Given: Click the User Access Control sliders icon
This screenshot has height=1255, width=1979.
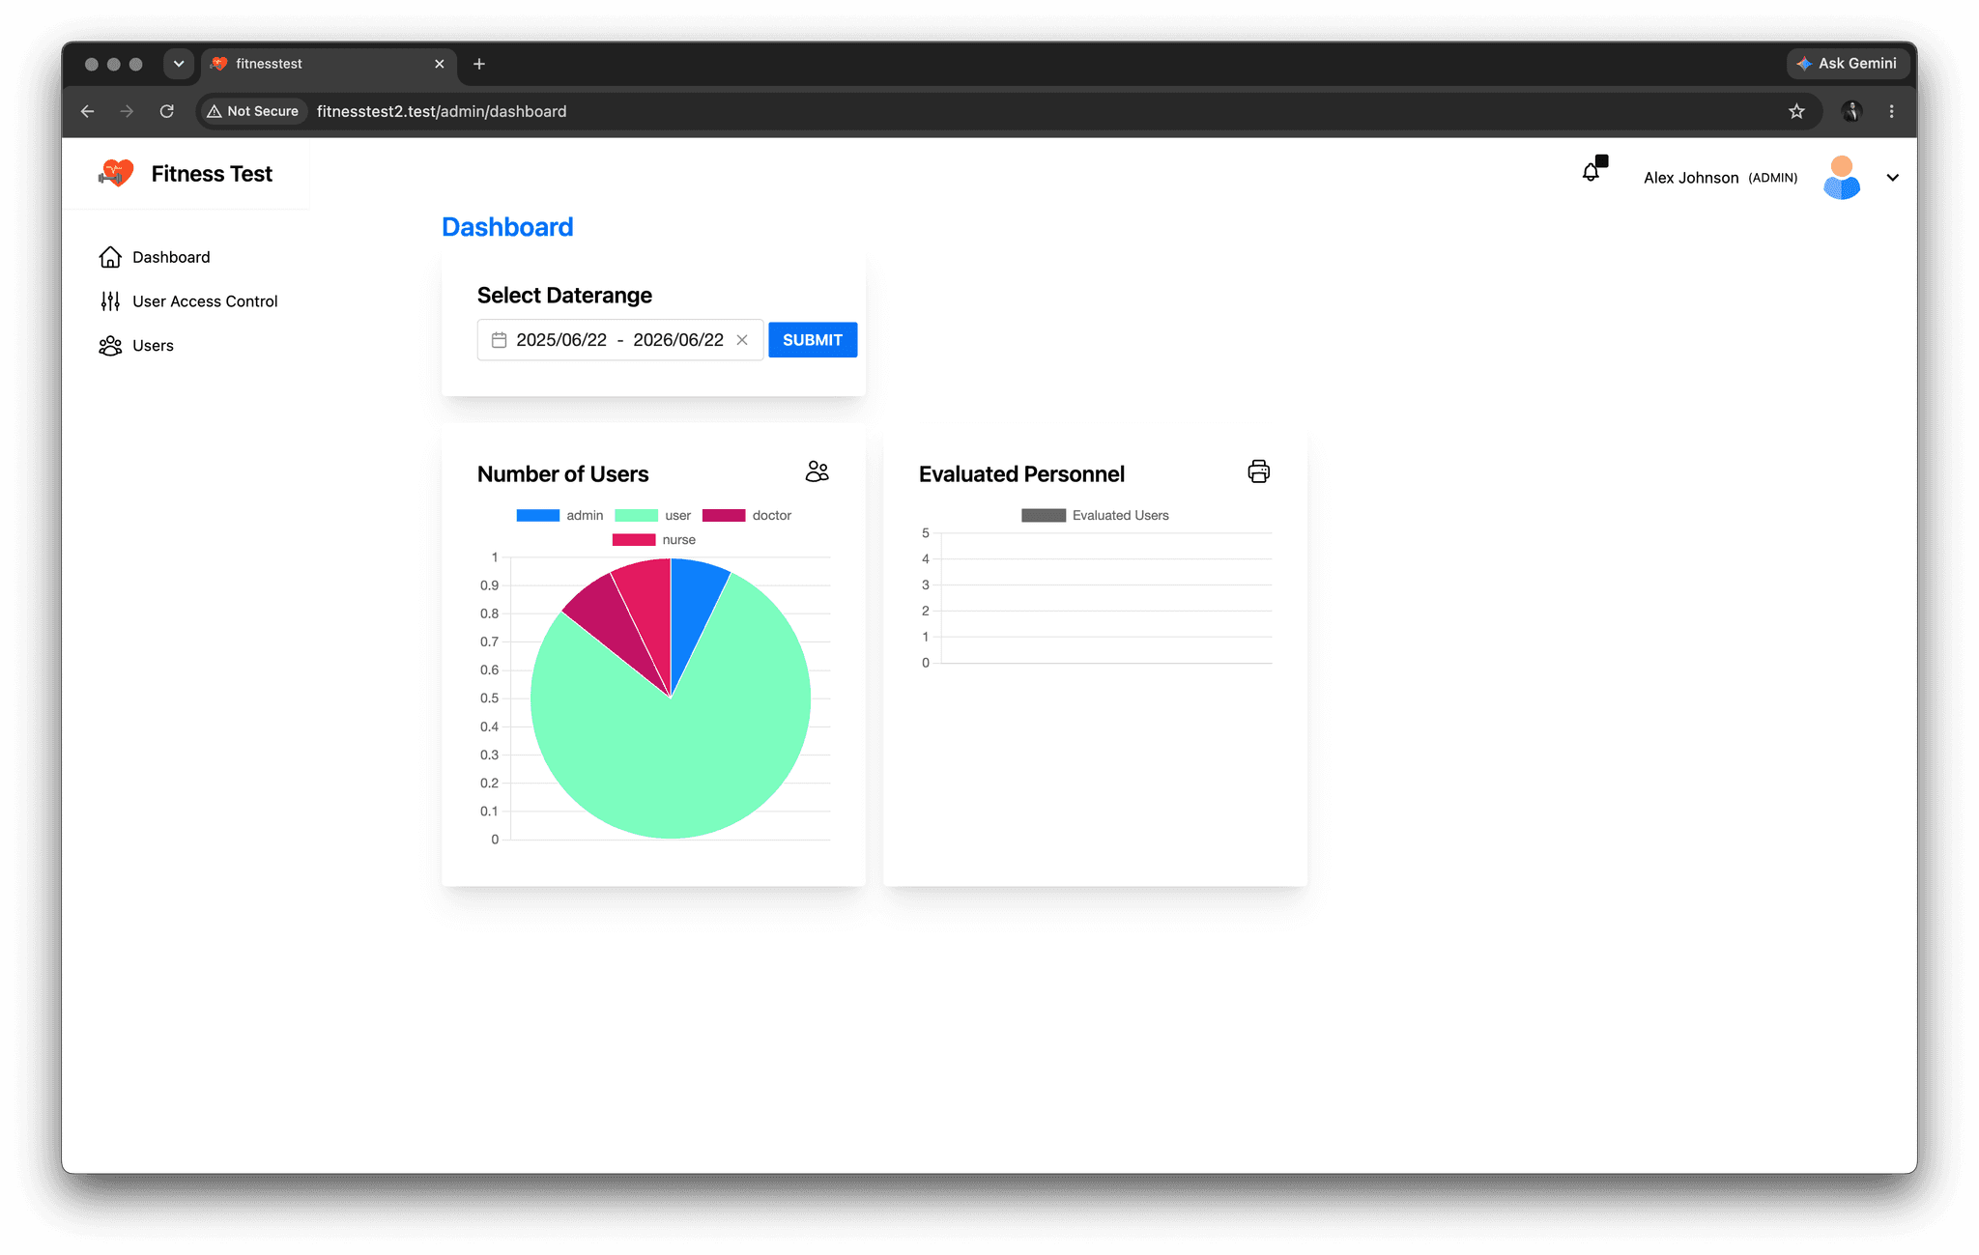Looking at the screenshot, I should (110, 301).
